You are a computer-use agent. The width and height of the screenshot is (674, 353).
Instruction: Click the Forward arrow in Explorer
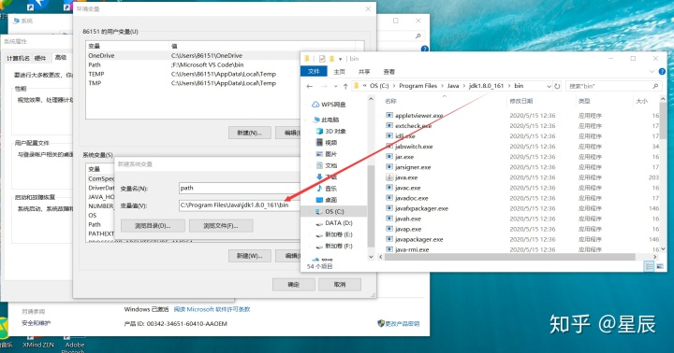point(324,86)
